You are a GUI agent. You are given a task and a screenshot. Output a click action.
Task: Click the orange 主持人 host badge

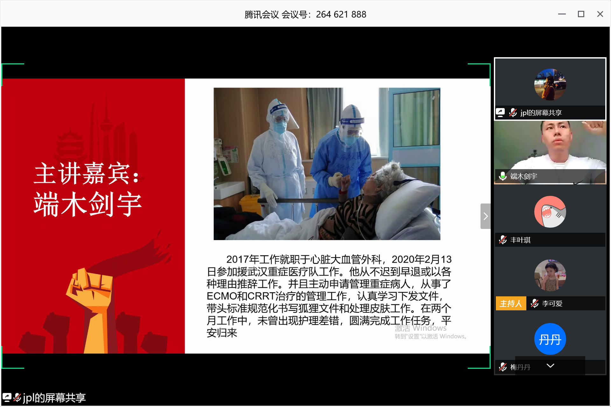(x=510, y=303)
